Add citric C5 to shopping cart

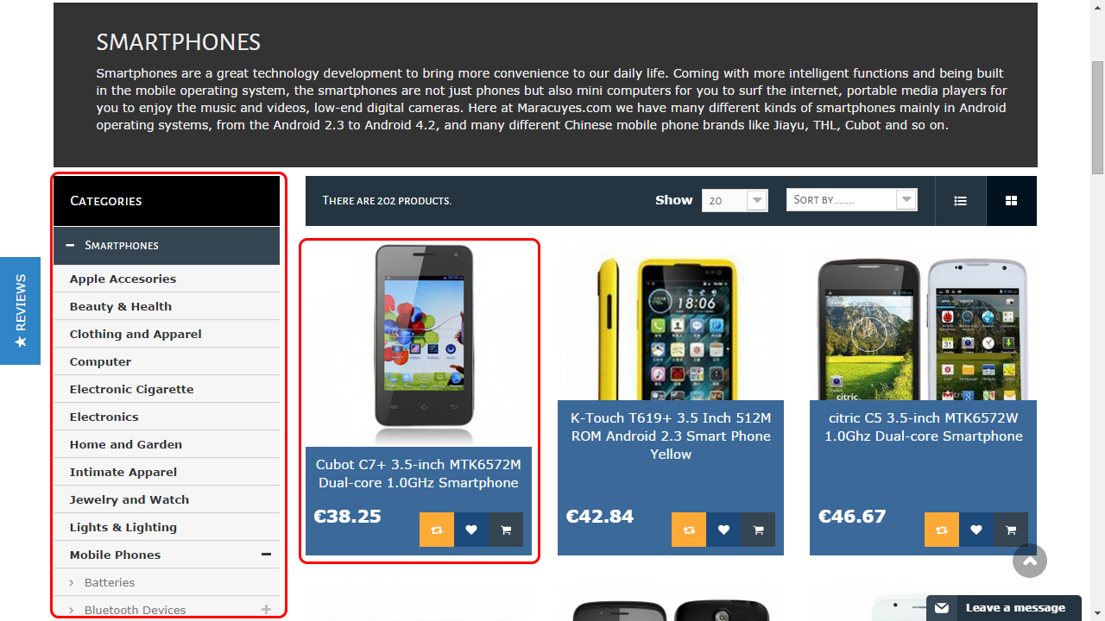pyautogui.click(x=1010, y=530)
